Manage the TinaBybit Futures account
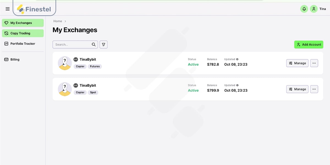This screenshot has width=330, height=165. (x=297, y=63)
